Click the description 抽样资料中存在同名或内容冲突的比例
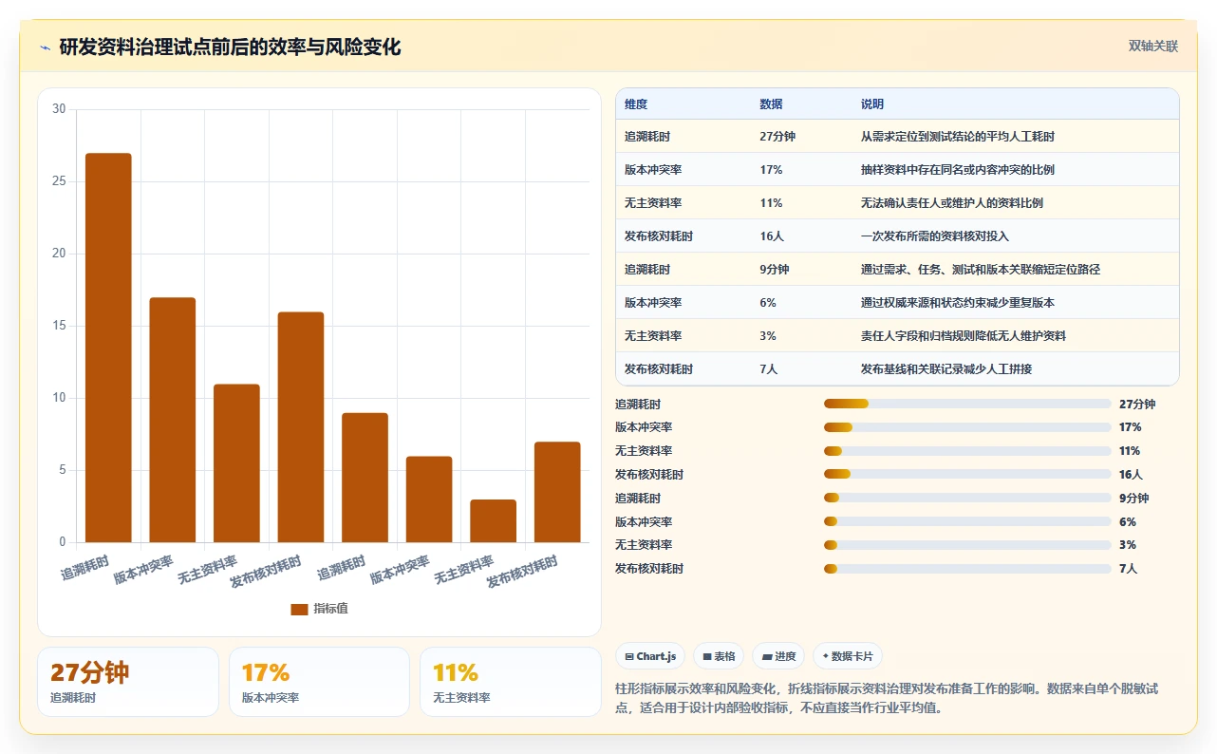 (958, 170)
